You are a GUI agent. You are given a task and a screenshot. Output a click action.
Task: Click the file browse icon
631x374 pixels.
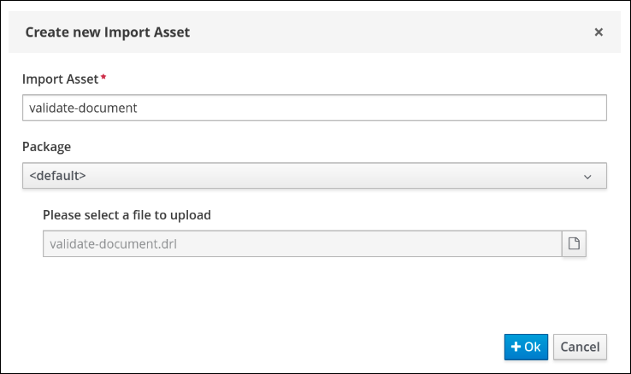click(575, 244)
